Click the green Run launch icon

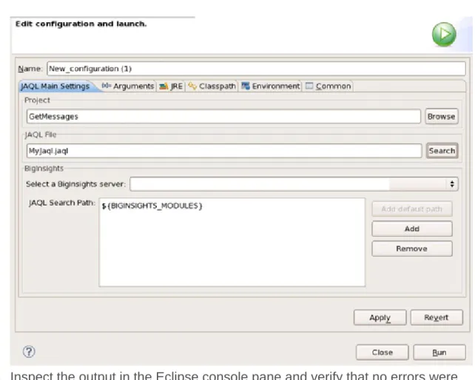444,35
